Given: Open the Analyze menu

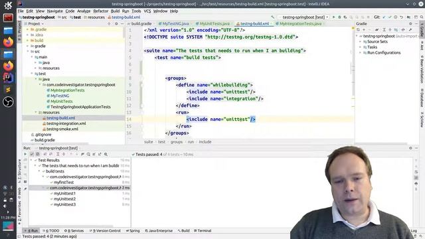Looking at the screenshot, I should (x=84, y=11).
